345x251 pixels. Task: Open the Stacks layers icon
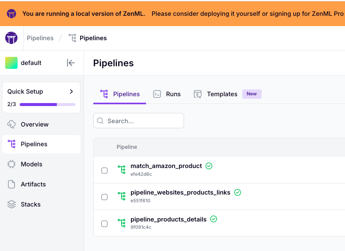(x=12, y=204)
